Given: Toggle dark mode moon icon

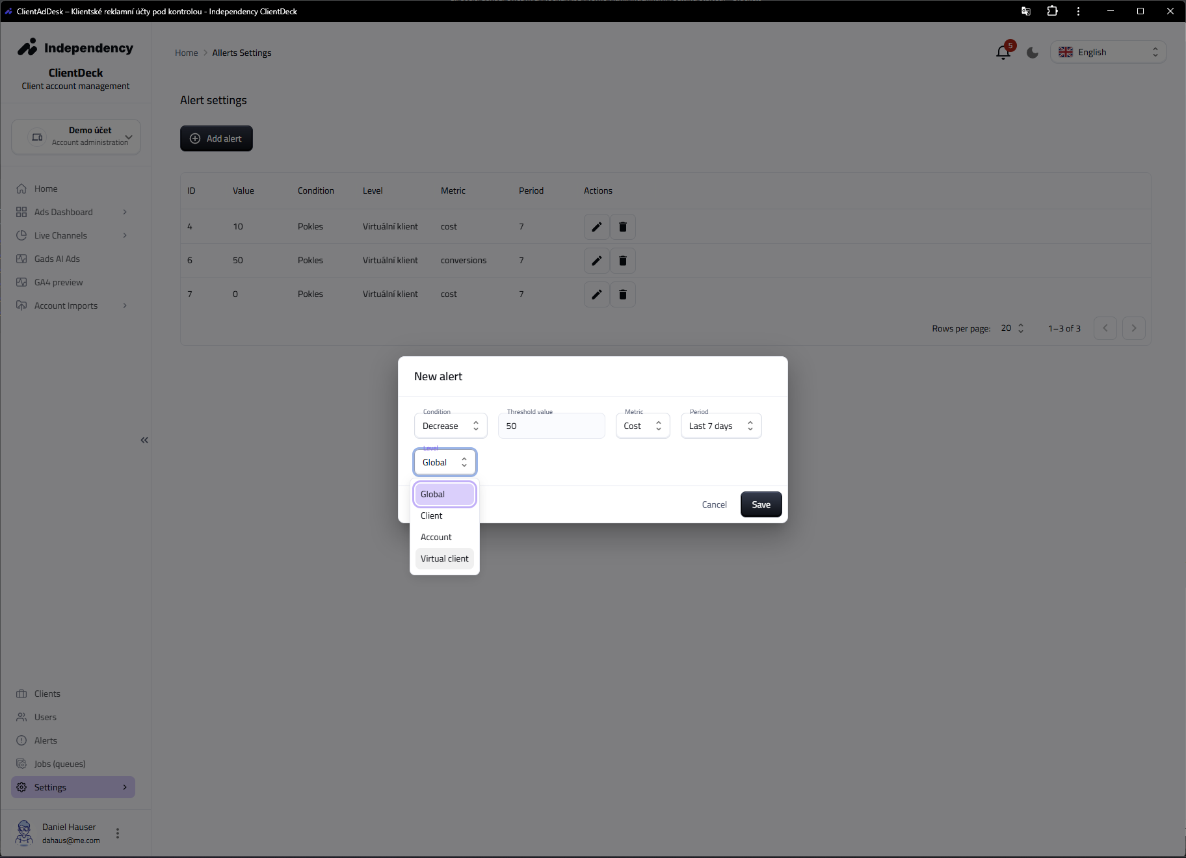Looking at the screenshot, I should (x=1033, y=53).
